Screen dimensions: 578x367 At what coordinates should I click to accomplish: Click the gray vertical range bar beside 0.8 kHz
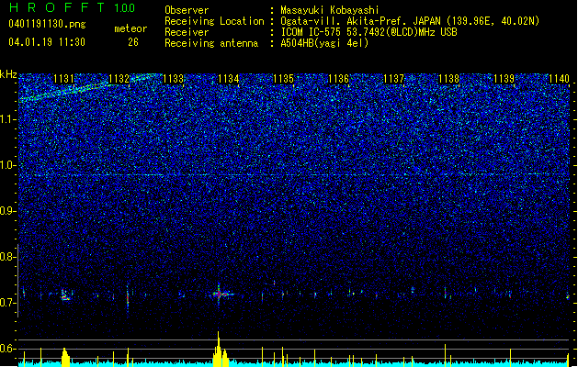tap(18, 280)
